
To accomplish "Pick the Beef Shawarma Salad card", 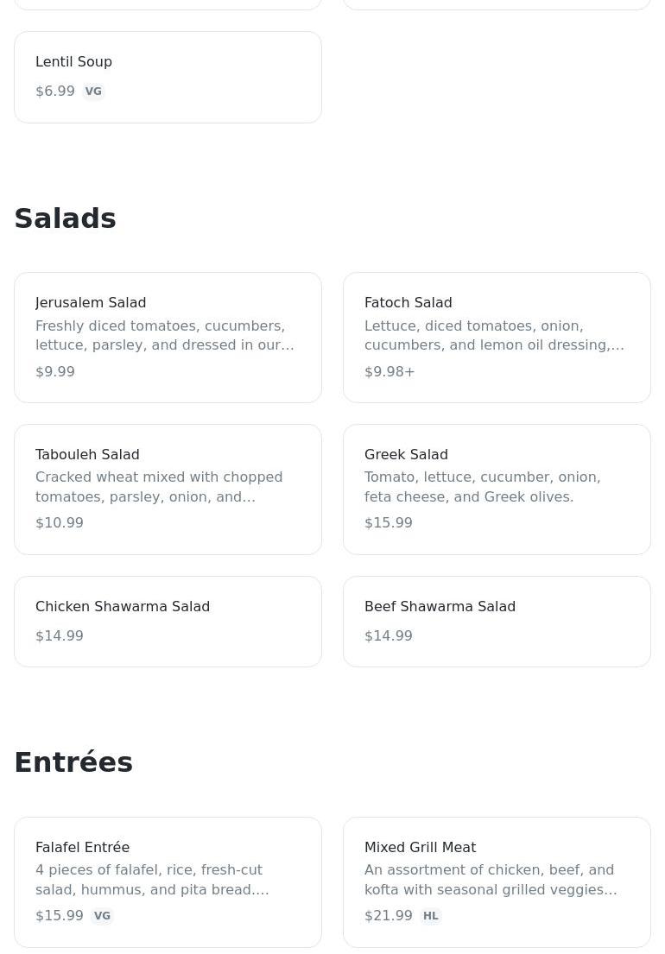I will click(x=497, y=622).
